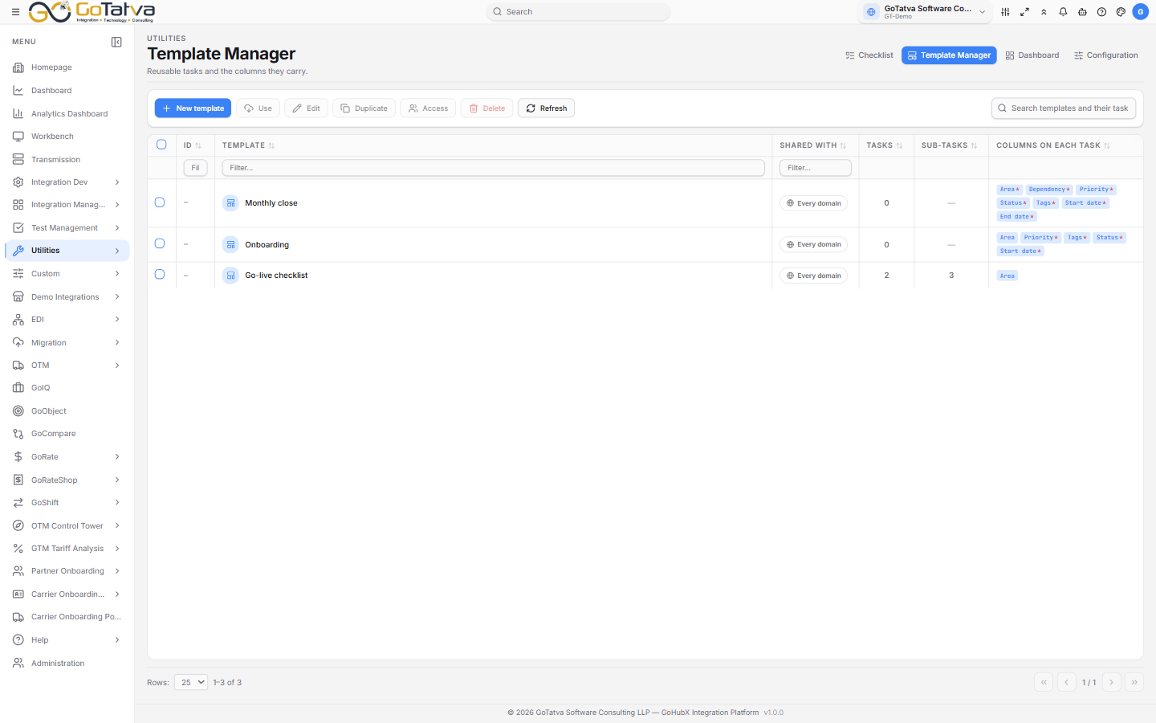The height and width of the screenshot is (723, 1156).
Task: Click the Analytics Dashboard bar chart icon
Action: tap(18, 114)
